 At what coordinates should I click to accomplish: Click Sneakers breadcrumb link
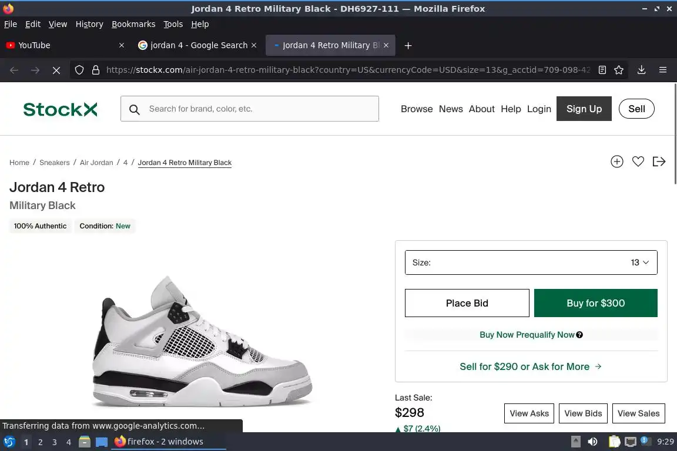coord(55,163)
